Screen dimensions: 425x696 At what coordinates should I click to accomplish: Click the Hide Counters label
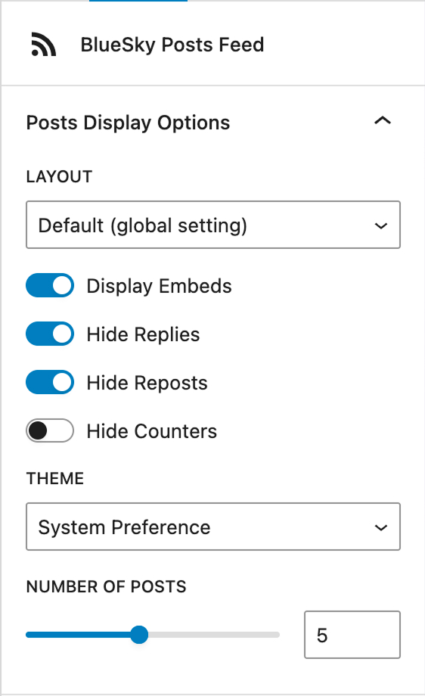[x=152, y=431]
